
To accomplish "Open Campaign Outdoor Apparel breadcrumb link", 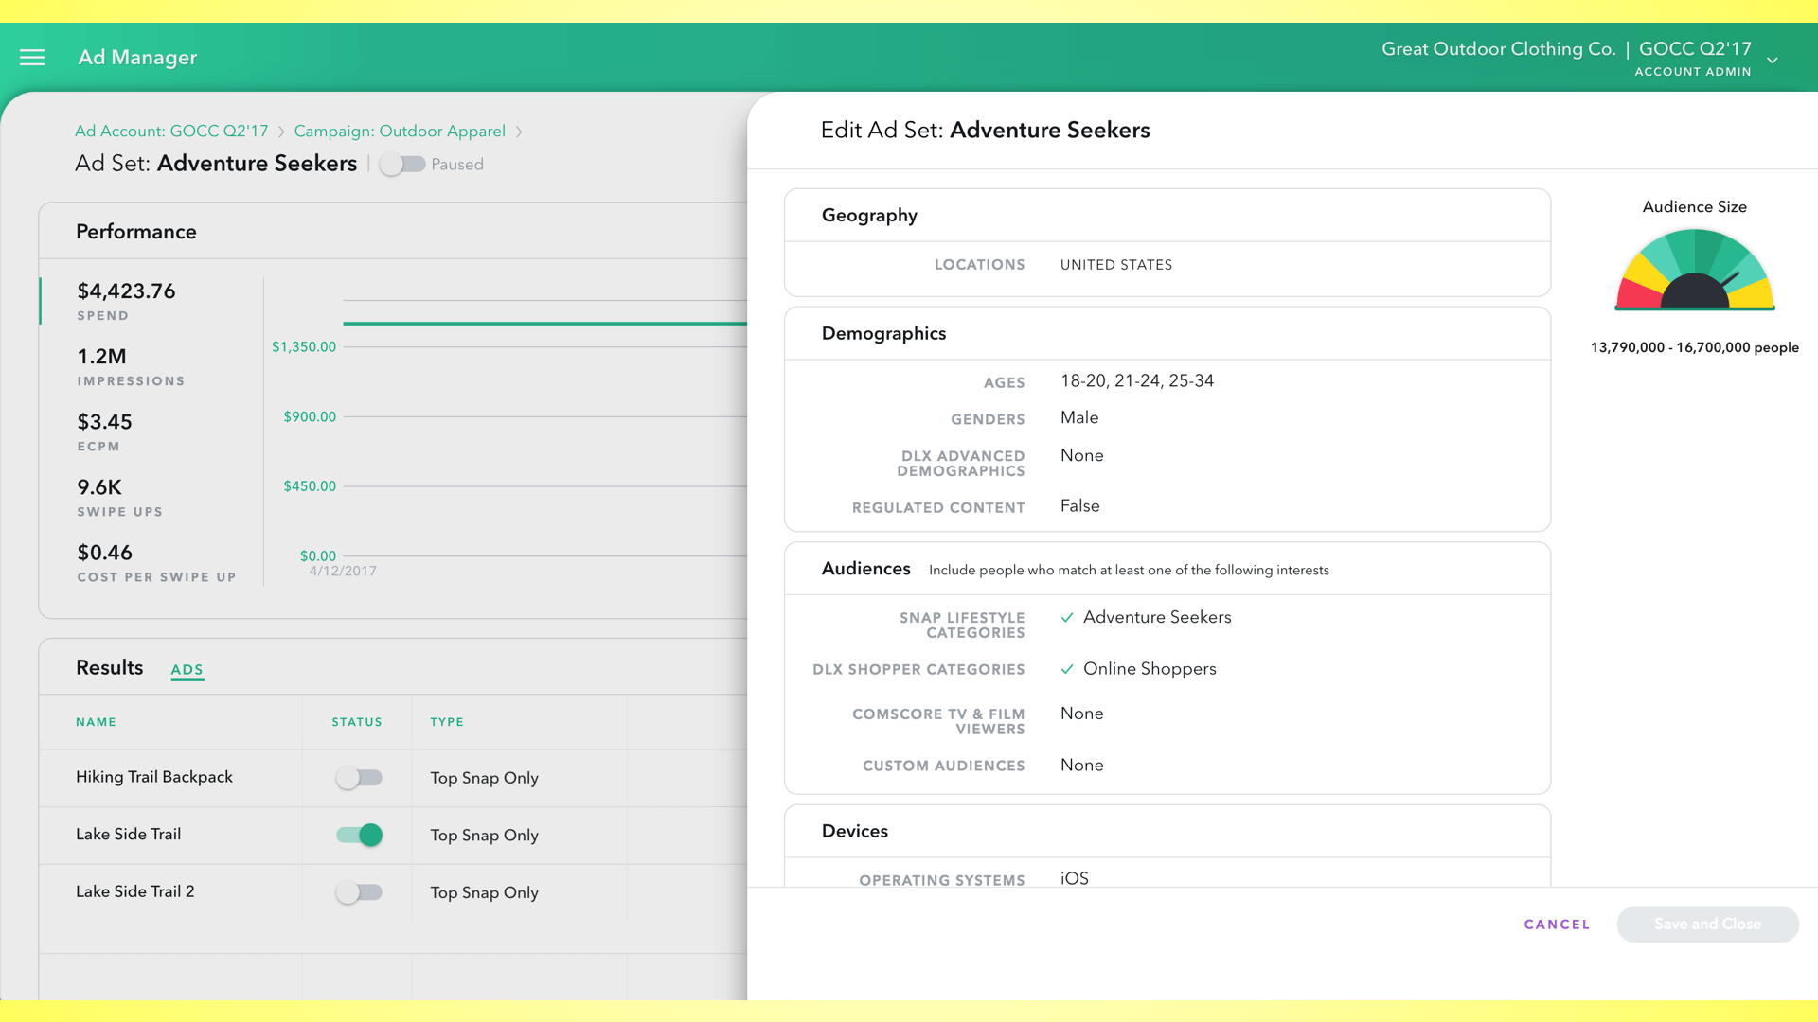I will coord(400,132).
